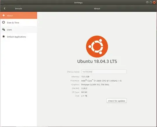Click the Disk value 2.1 TB

click(84, 96)
